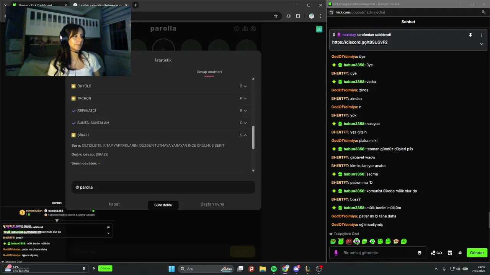Click the nazlalay username in pinned message
This screenshot has width=490, height=275.
click(x=349, y=35)
